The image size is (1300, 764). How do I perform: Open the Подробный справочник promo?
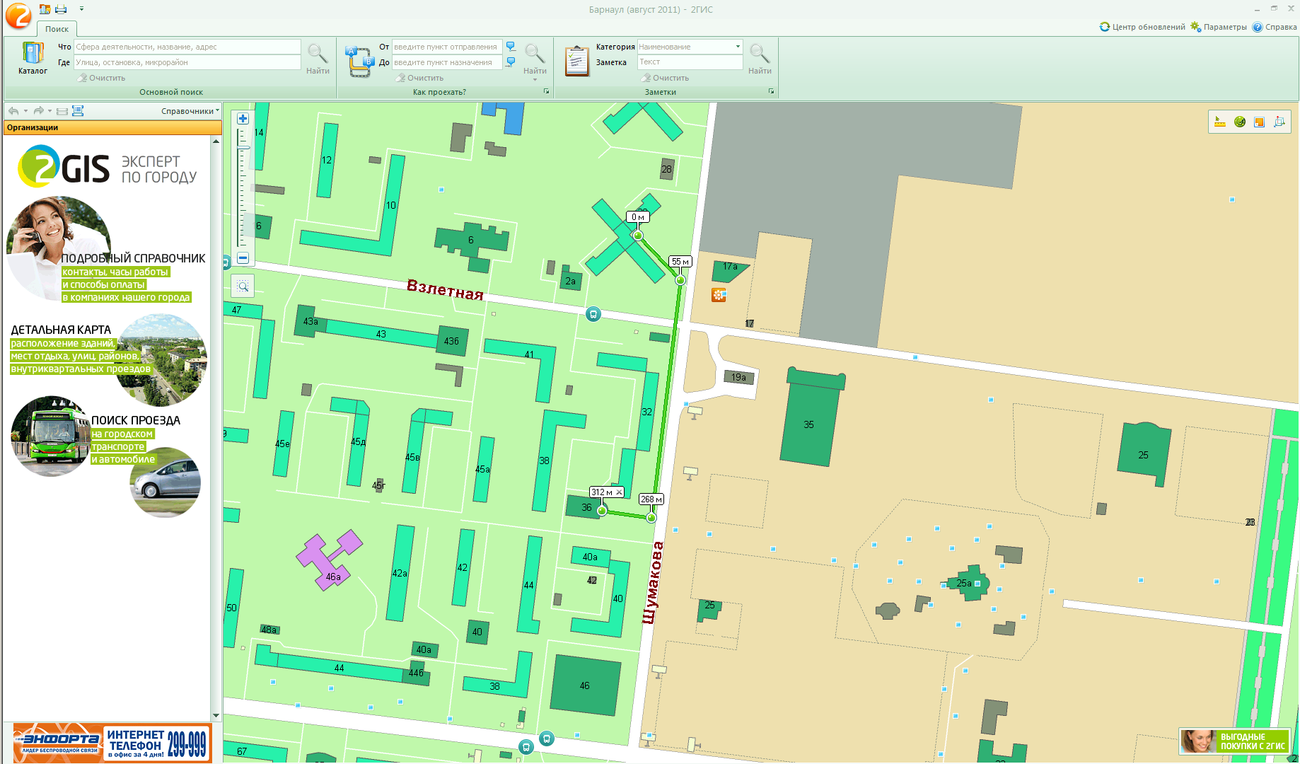tap(106, 249)
